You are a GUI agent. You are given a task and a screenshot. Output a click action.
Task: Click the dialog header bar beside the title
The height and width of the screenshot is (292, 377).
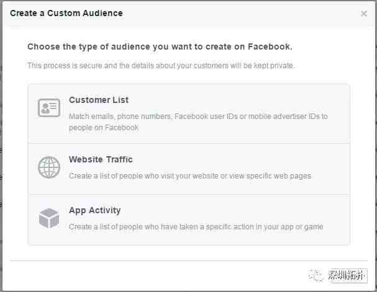point(240,14)
